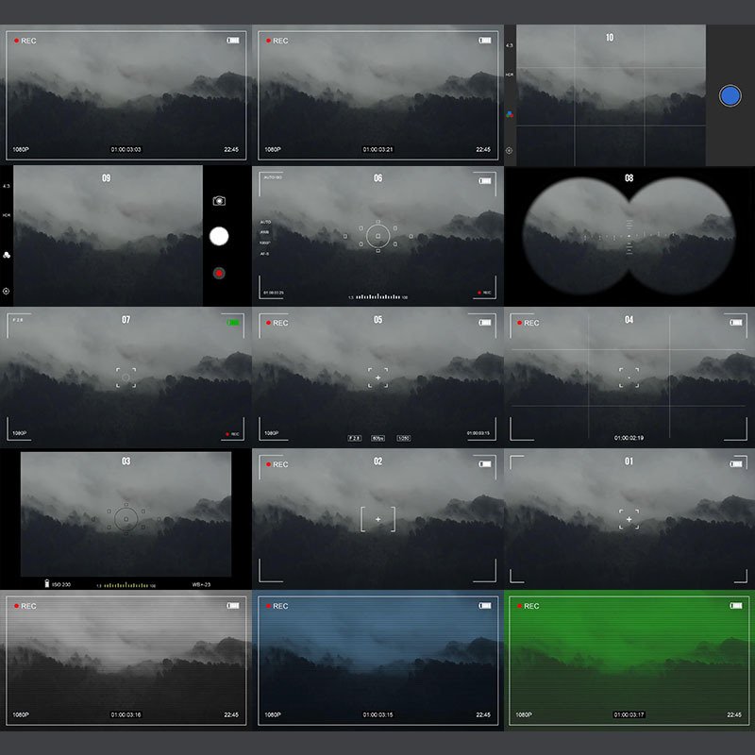
Task: Select the green night-vision preview thumbnail
Action: pos(629,661)
